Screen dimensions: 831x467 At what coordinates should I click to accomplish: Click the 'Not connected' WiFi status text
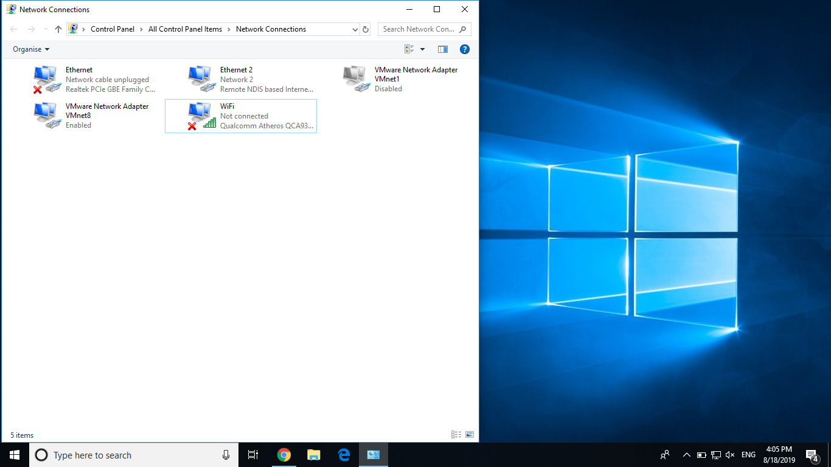244,116
